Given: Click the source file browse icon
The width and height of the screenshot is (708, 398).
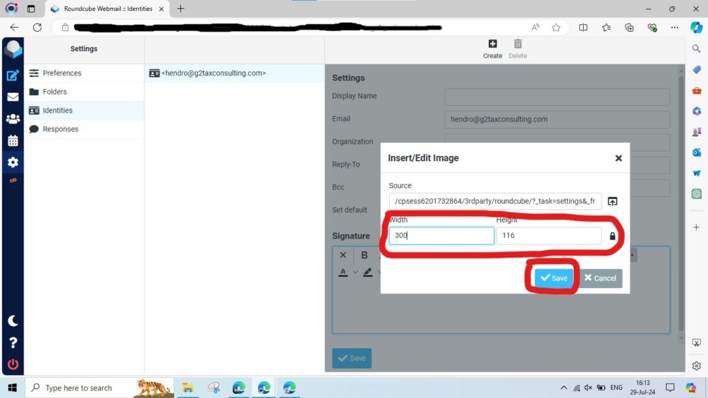Looking at the screenshot, I should tap(612, 201).
